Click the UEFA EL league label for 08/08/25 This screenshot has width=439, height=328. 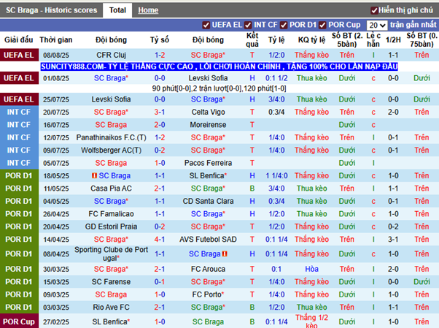coord(19,55)
